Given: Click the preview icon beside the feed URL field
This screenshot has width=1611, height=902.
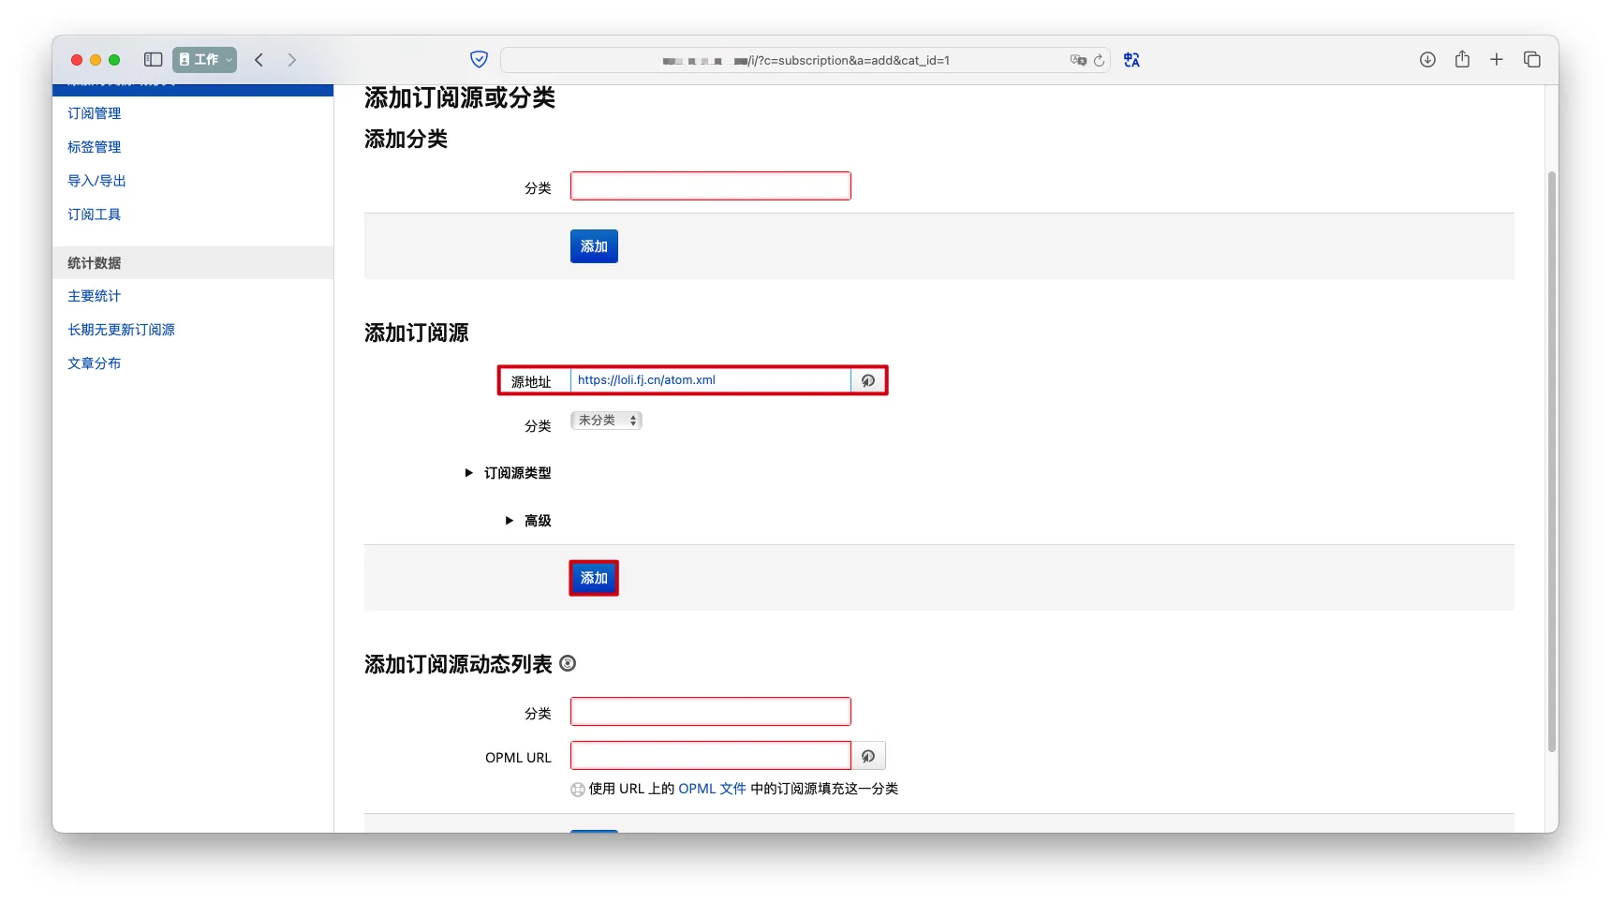Looking at the screenshot, I should (x=868, y=380).
